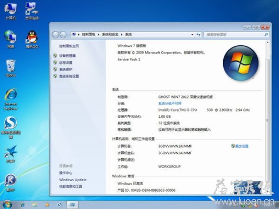Viewport: 279px width, 209px height.
Task: Go back with the Back arrow button
Action: pos(55,34)
